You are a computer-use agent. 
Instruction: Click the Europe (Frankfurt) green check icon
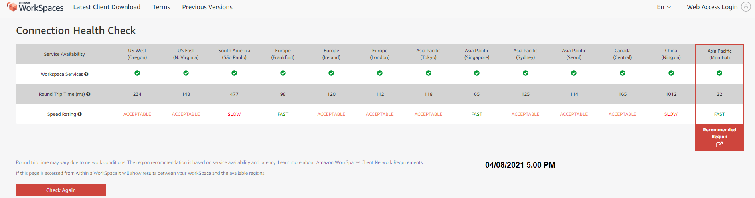(x=283, y=73)
